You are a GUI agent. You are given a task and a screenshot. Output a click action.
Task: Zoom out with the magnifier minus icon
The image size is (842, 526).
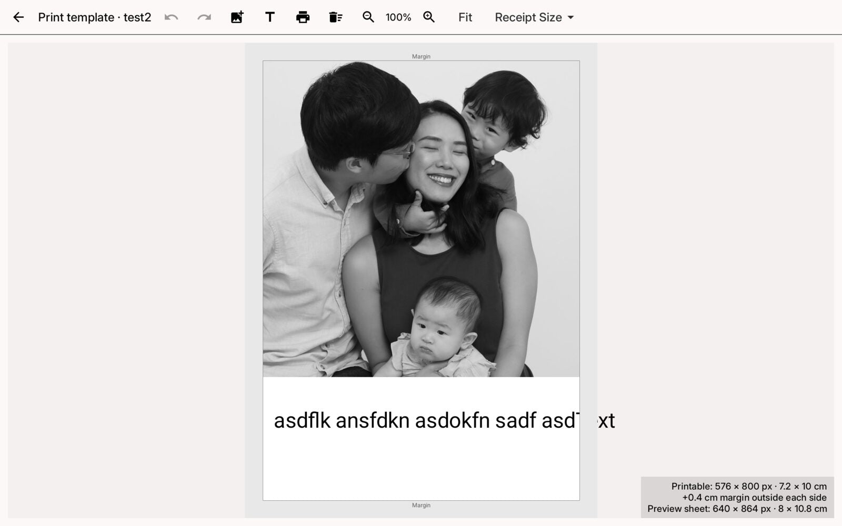click(368, 17)
